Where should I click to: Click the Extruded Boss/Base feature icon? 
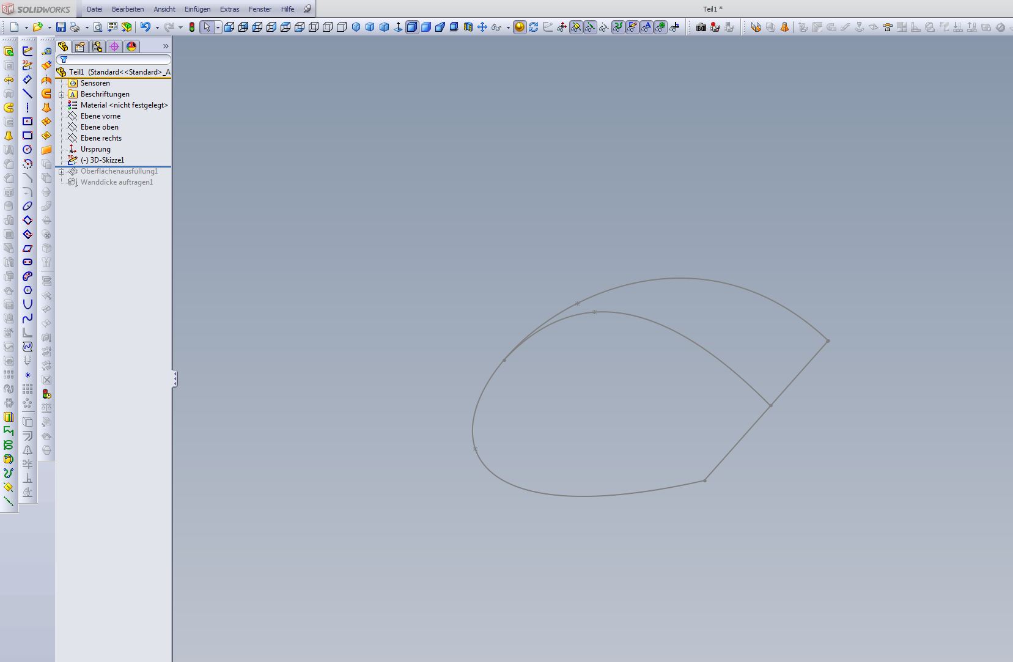click(9, 52)
